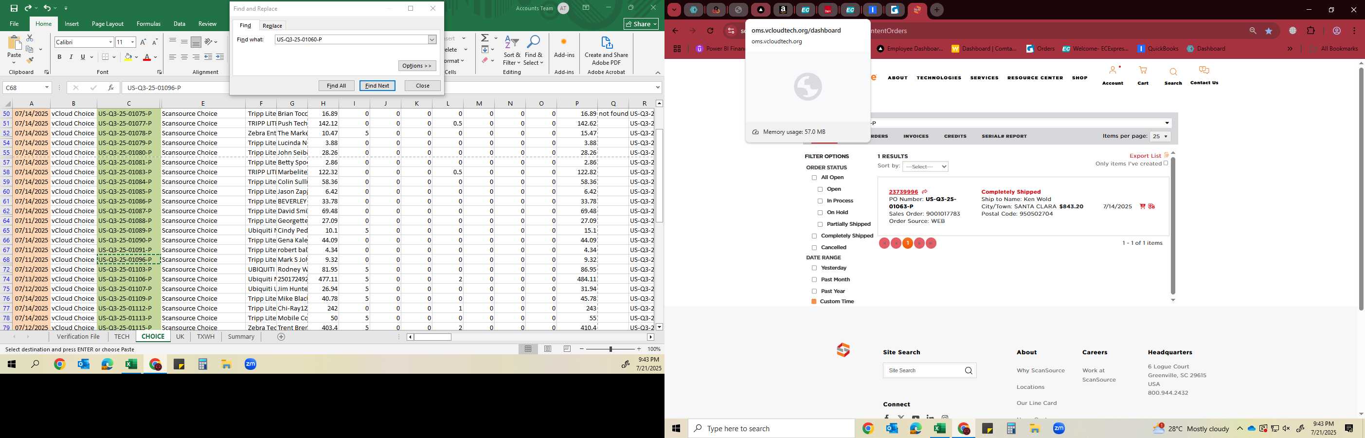This screenshot has height=438, width=1365.
Task: Switch to Page Layout view icon
Action: 548,349
